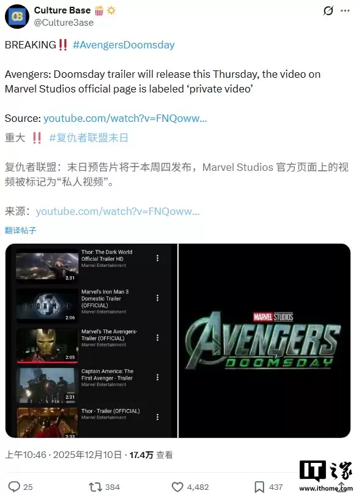Click the share upload icon

pos(342,487)
